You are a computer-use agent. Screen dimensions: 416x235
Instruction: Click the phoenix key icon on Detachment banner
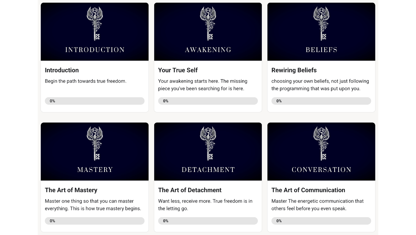click(x=208, y=144)
